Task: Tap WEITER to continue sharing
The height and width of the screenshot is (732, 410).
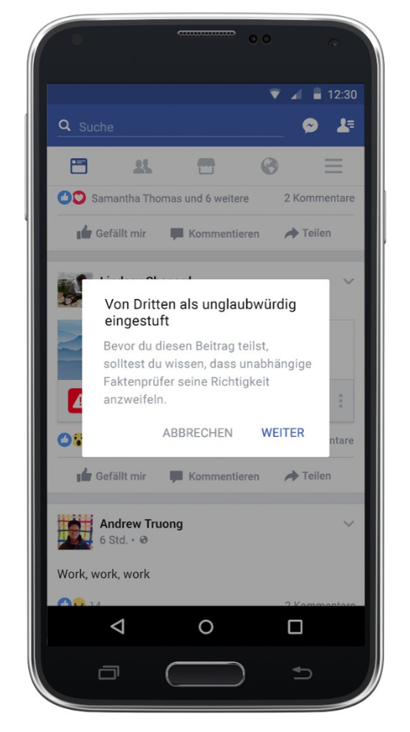Action: pos(282,433)
